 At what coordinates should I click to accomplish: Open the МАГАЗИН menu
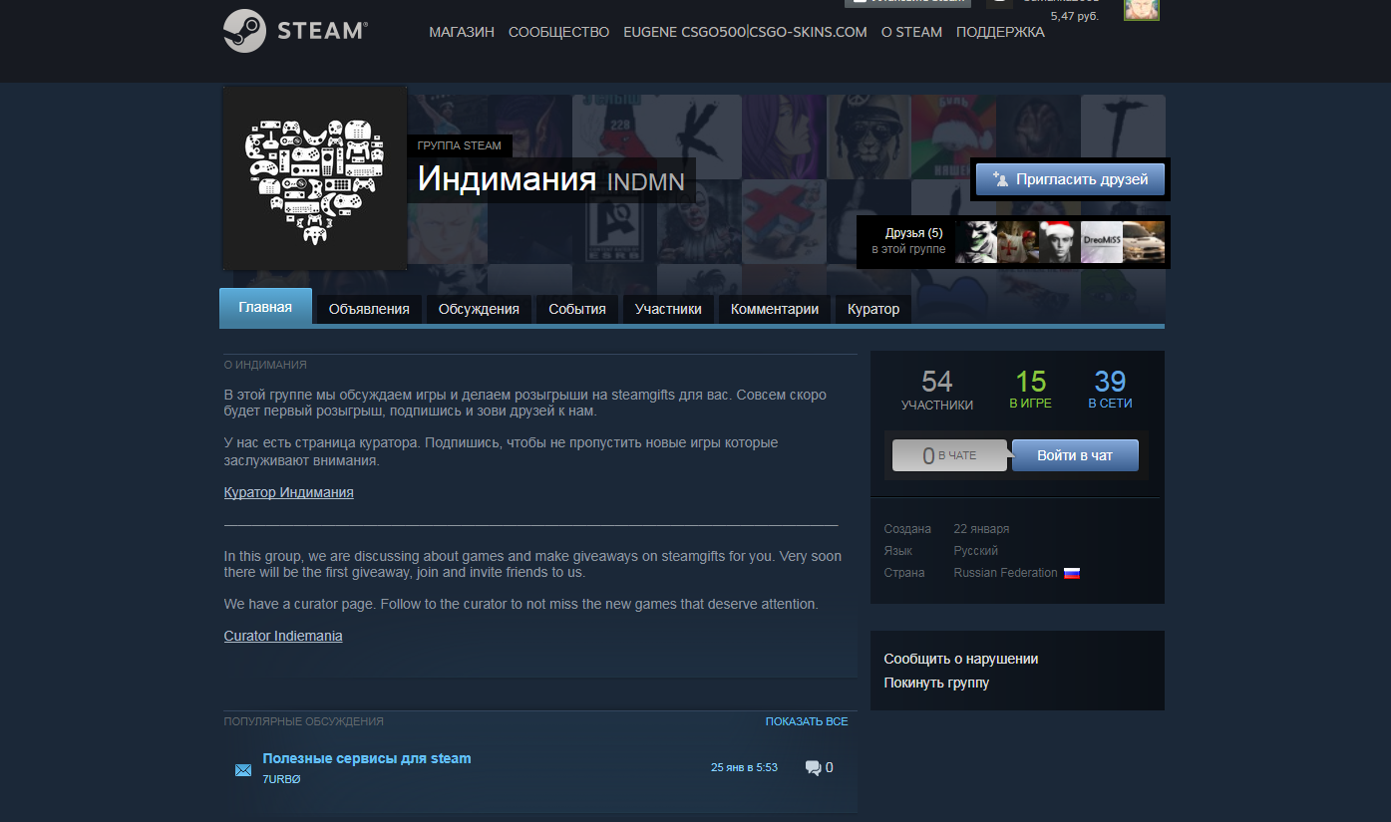tap(462, 32)
